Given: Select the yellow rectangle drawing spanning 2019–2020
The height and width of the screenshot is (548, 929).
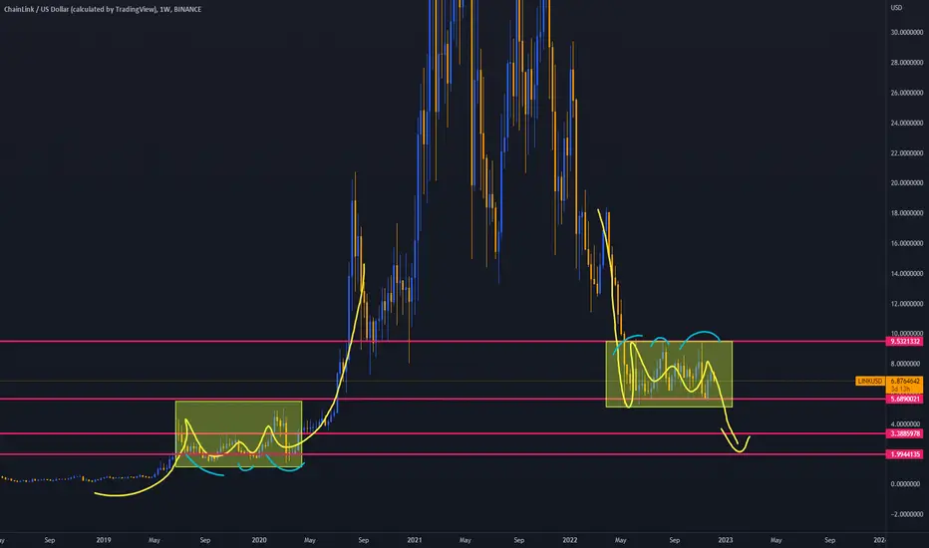Looking at the screenshot, I should click(239, 434).
